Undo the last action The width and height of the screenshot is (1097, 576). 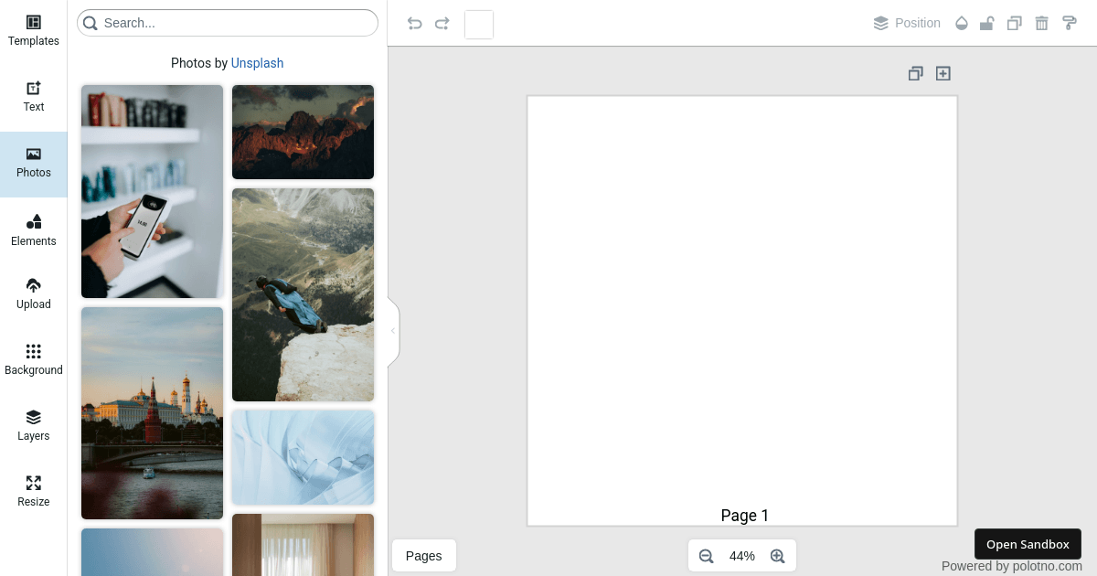pos(415,24)
